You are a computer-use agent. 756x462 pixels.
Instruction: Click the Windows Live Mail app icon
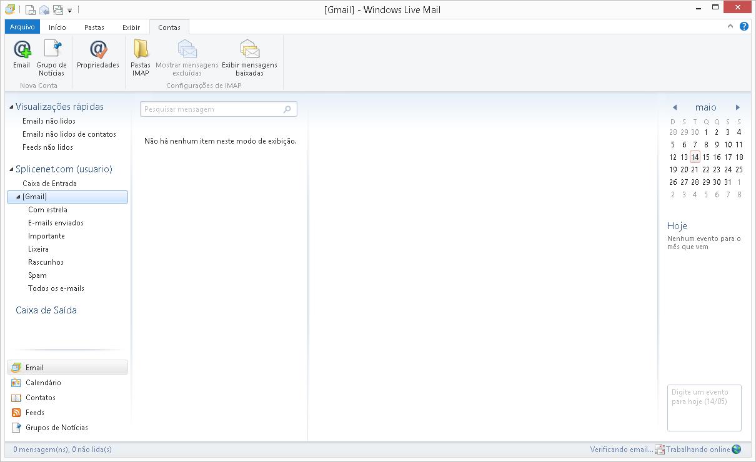pos(10,10)
